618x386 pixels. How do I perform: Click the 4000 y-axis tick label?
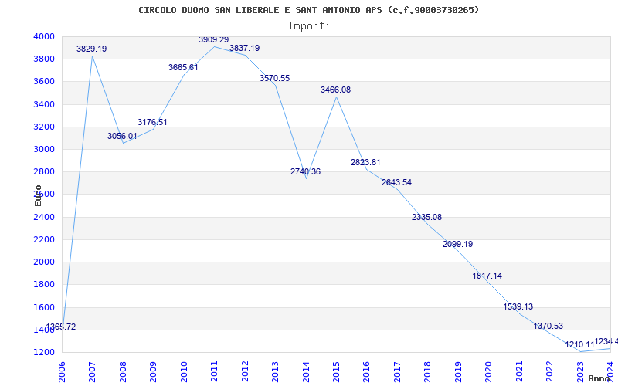coord(45,36)
